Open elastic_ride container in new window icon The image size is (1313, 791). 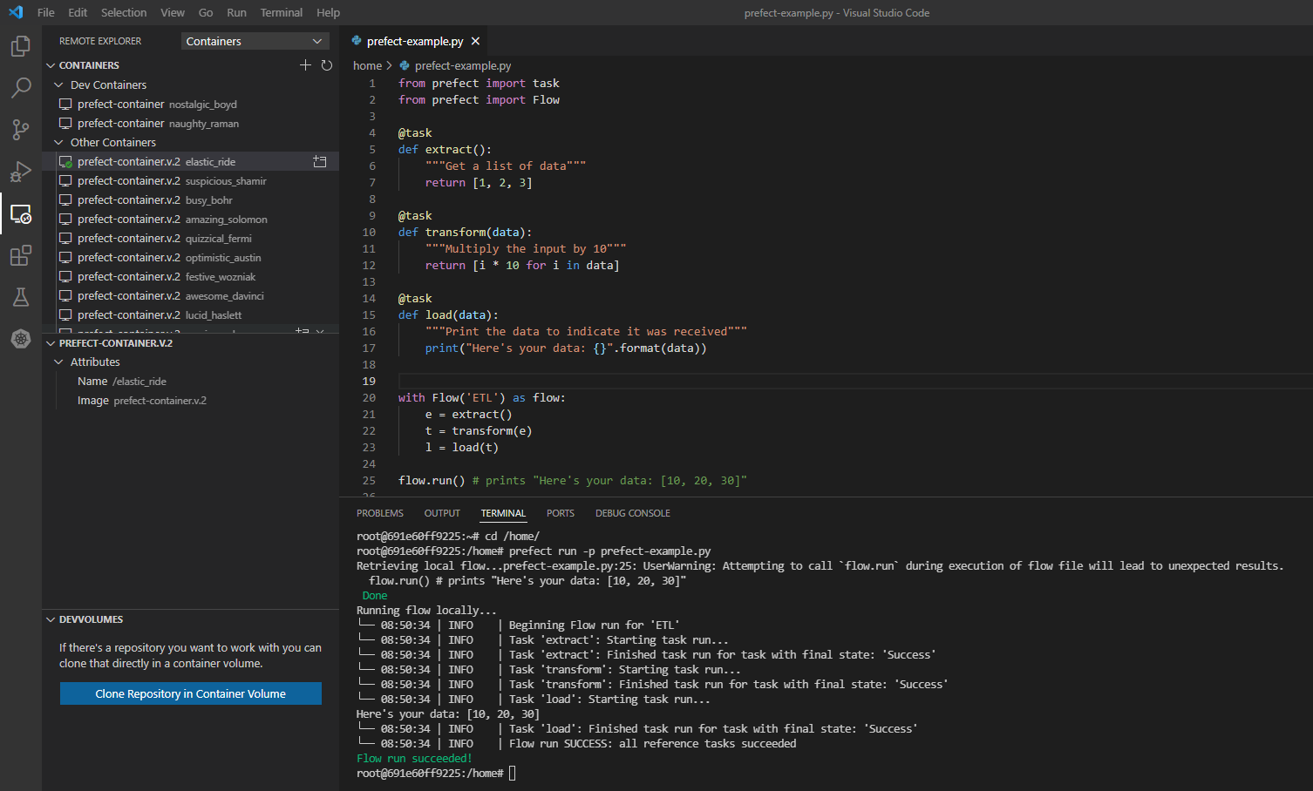pos(320,161)
